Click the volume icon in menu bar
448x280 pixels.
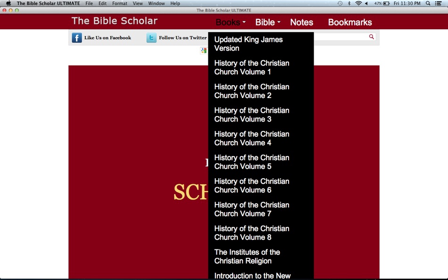point(366,3)
